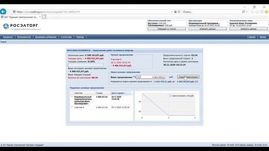The width and height of the screenshot is (269, 151).
Task: Click the smiley feedback icon
Action: tap(266, 12)
